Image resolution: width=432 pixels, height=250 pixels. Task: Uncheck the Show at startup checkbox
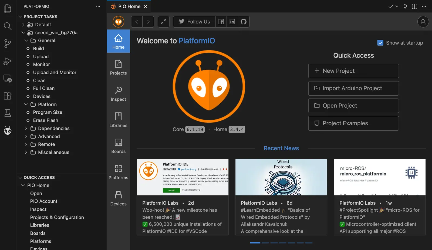coord(380,43)
